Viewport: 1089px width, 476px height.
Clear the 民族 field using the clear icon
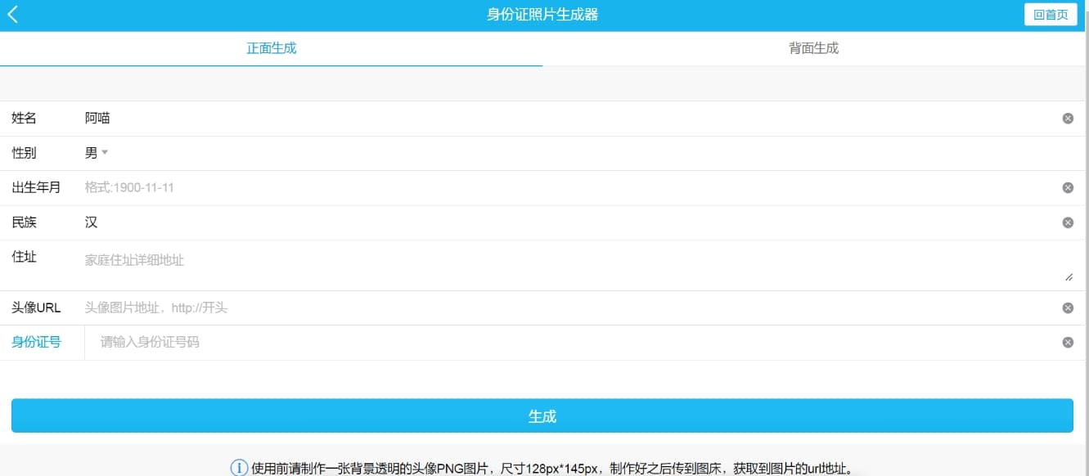point(1068,222)
